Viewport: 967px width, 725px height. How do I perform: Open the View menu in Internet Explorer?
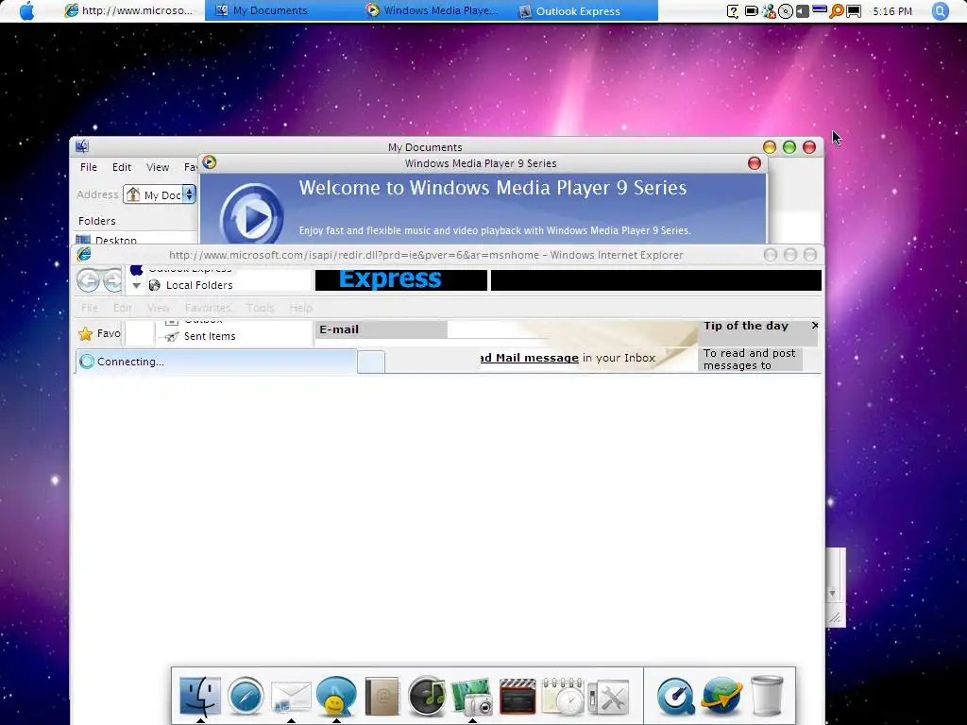click(158, 308)
